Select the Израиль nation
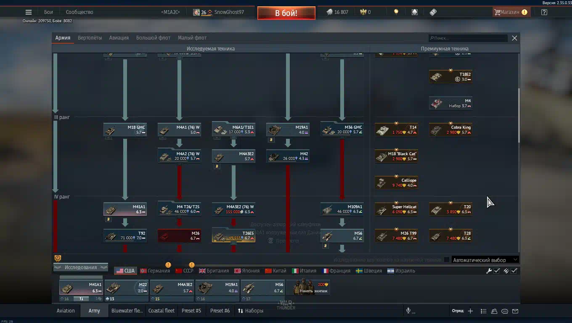572x323 pixels. [x=401, y=271]
